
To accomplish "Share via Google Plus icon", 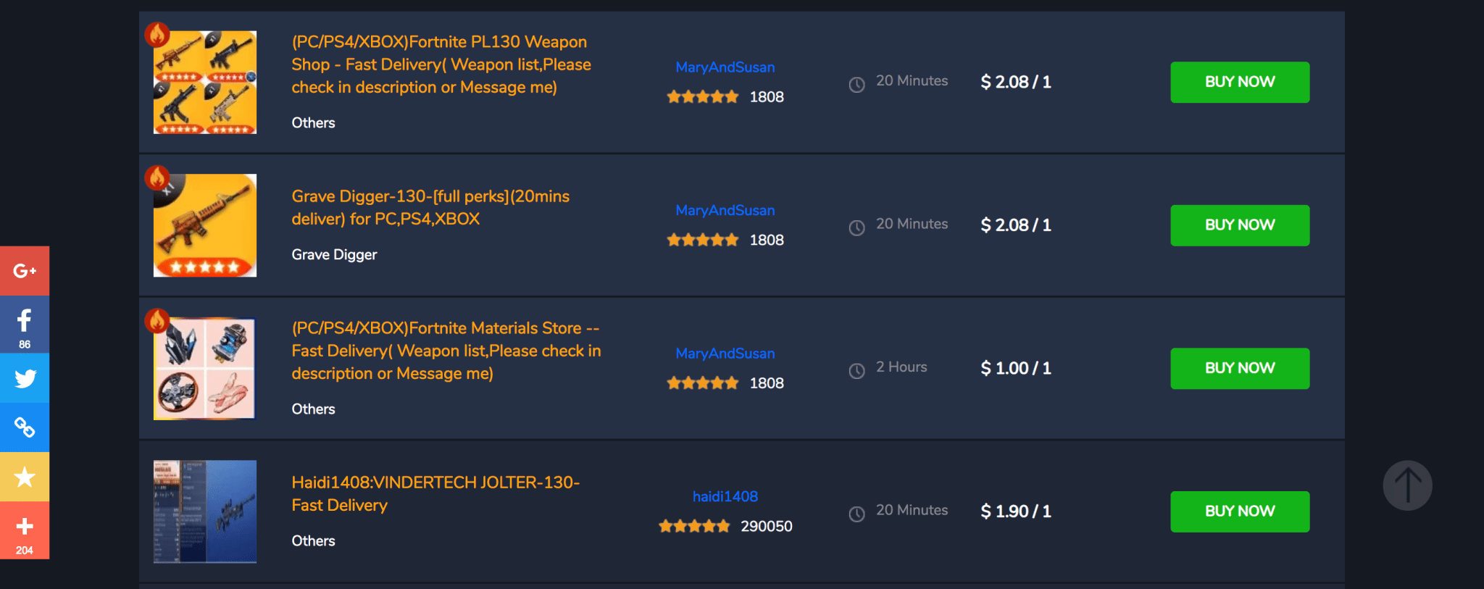I will 25,271.
